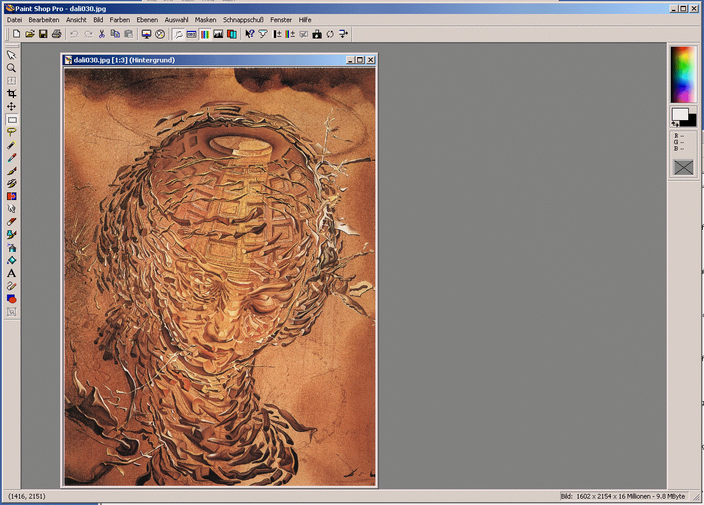The width and height of the screenshot is (704, 505).
Task: Click the crossed-out gray color preview box
Action: tap(684, 167)
